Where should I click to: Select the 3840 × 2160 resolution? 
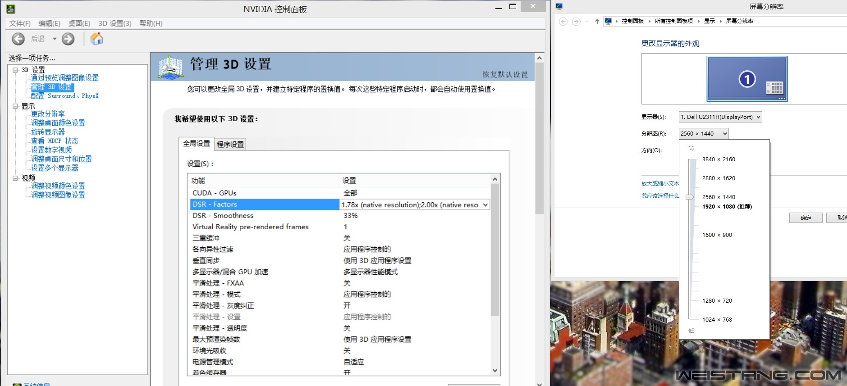point(719,159)
